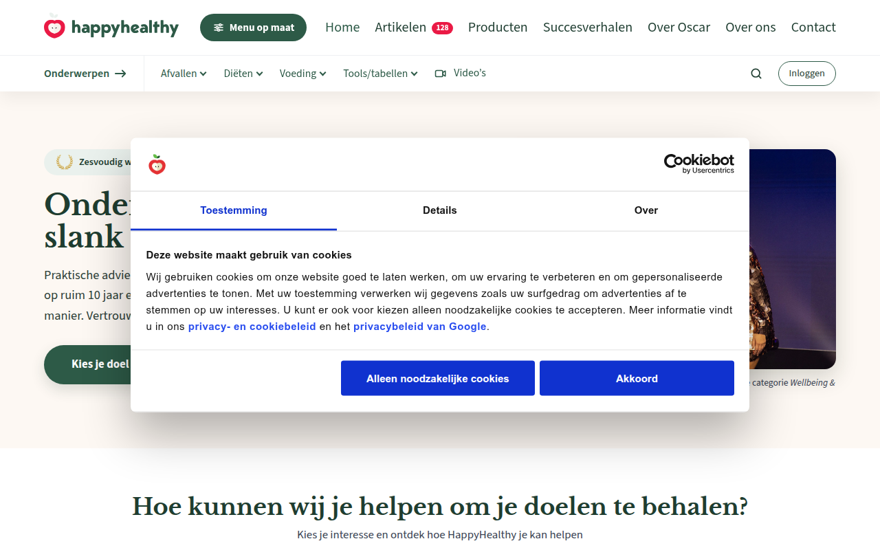The height and width of the screenshot is (550, 880).
Task: Click the Onderwerpen arrow icon
Action: [120, 74]
